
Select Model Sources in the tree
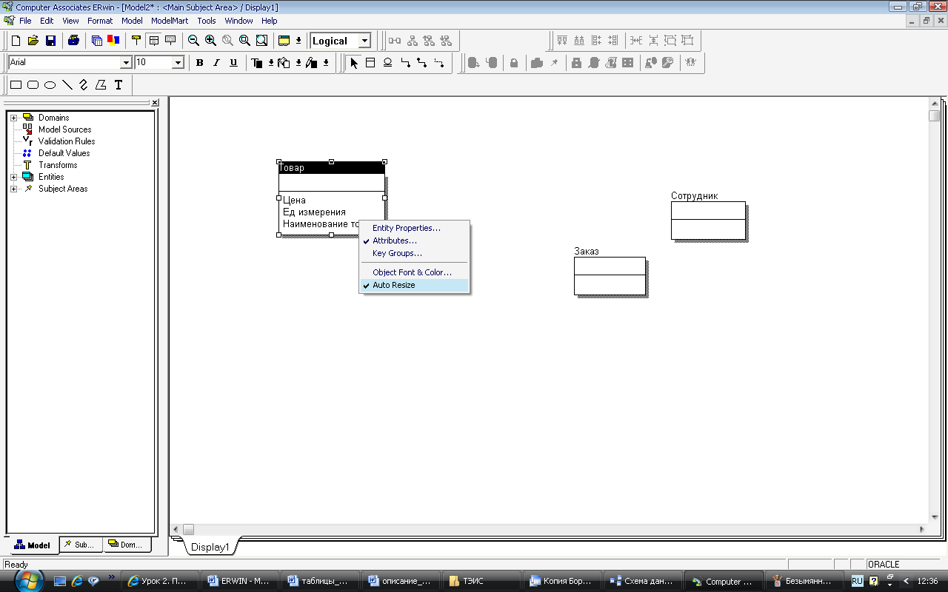pyautogui.click(x=64, y=129)
